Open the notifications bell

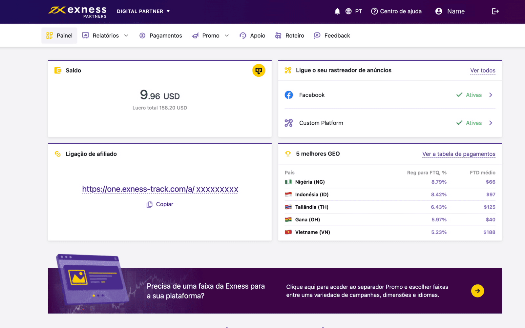(x=337, y=11)
